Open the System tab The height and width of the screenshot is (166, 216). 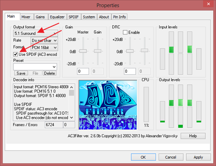pos(89,17)
